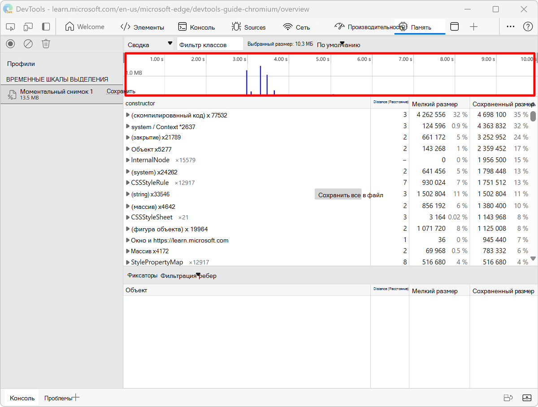
Task: Expand the CSSStyleSheet row
Action: tap(128, 217)
